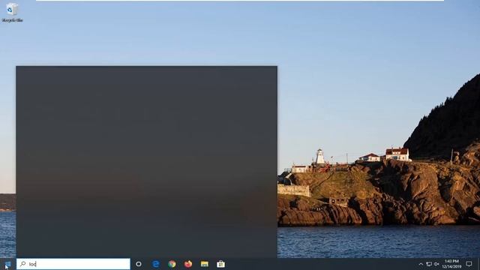Open Cortana circle icon on taskbar

point(139,264)
